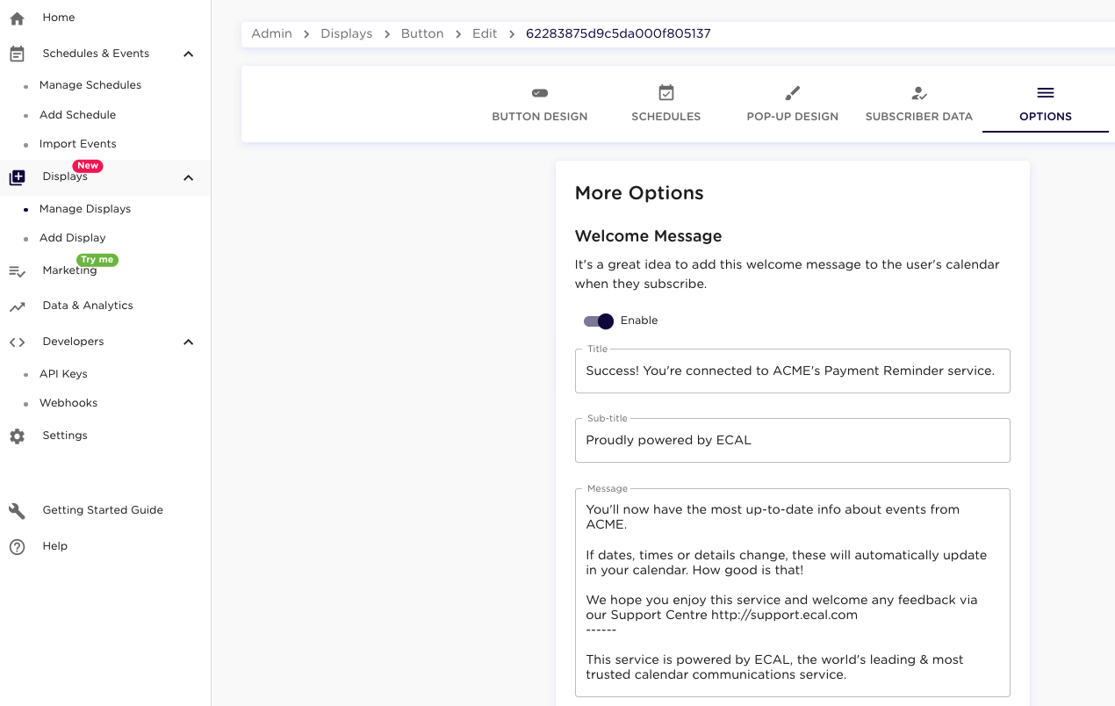The image size is (1115, 706).
Task: Go to the Subscriber Data tab
Action: pyautogui.click(x=918, y=104)
